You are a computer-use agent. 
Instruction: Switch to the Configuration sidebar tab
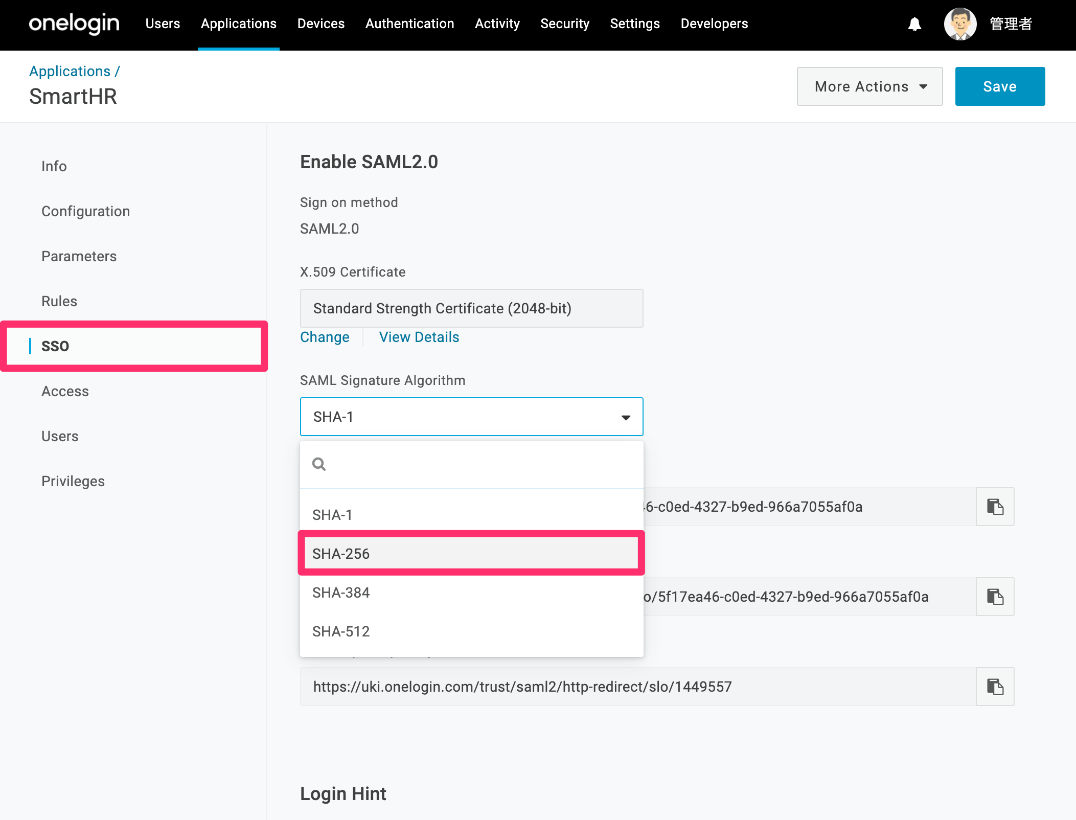point(85,211)
